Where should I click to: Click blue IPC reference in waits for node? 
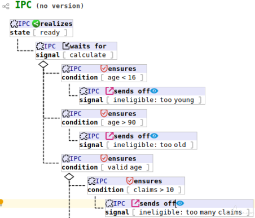pyautogui.click(x=50, y=46)
